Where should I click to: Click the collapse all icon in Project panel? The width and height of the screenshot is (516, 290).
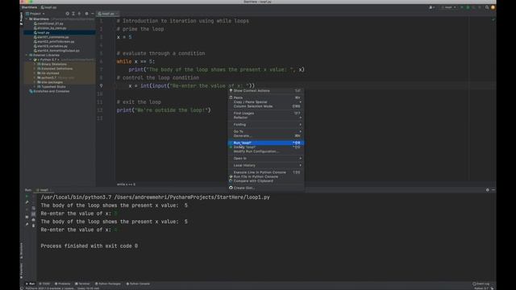point(79,14)
